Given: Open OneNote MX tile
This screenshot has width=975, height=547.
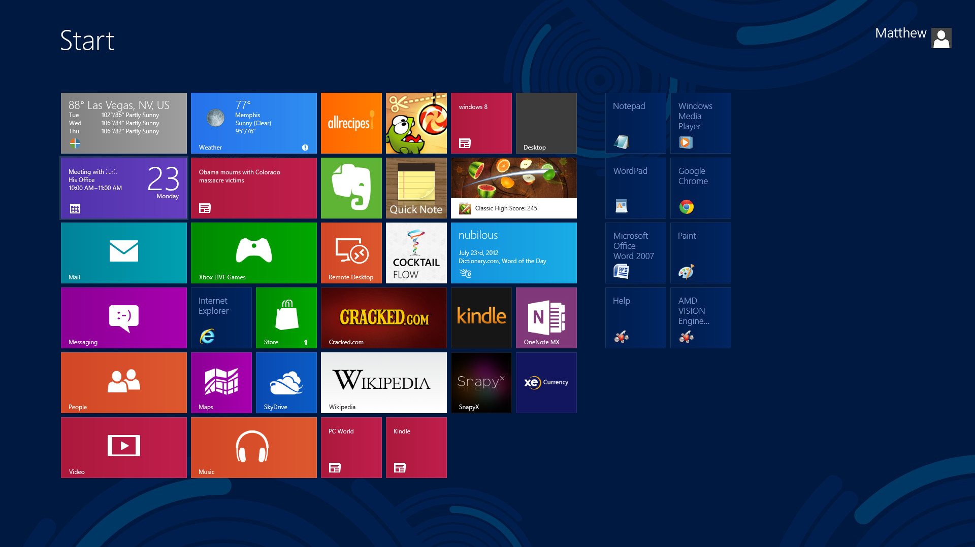Looking at the screenshot, I should click(546, 317).
